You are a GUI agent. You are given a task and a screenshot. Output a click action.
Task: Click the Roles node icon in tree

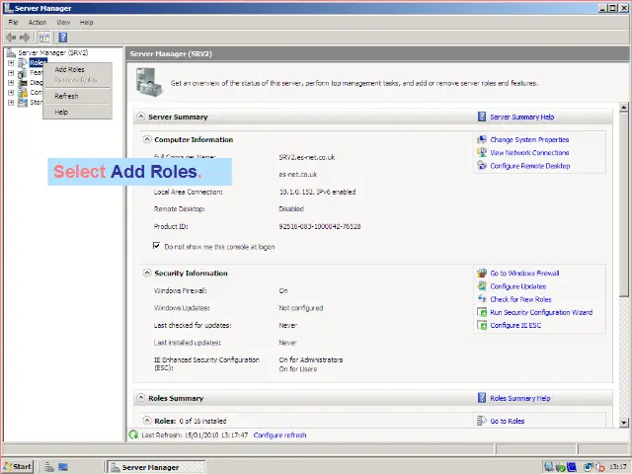click(23, 62)
